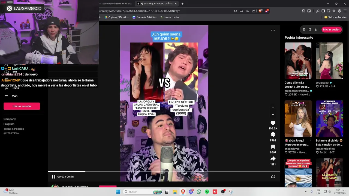349x196 pixels.
Task: Seek along the video progress bar
Action: pos(164,171)
